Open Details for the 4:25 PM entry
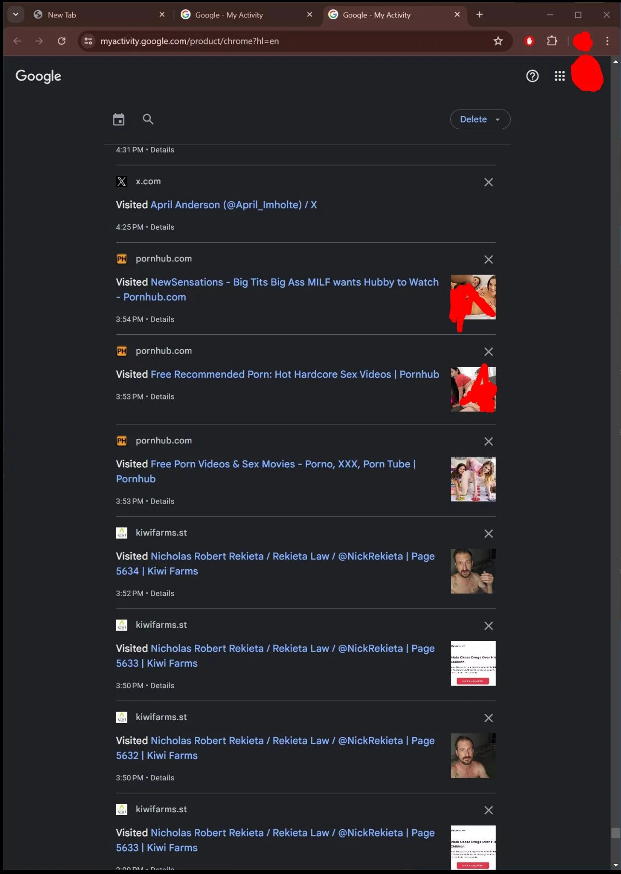This screenshot has height=874, width=621. [x=162, y=227]
